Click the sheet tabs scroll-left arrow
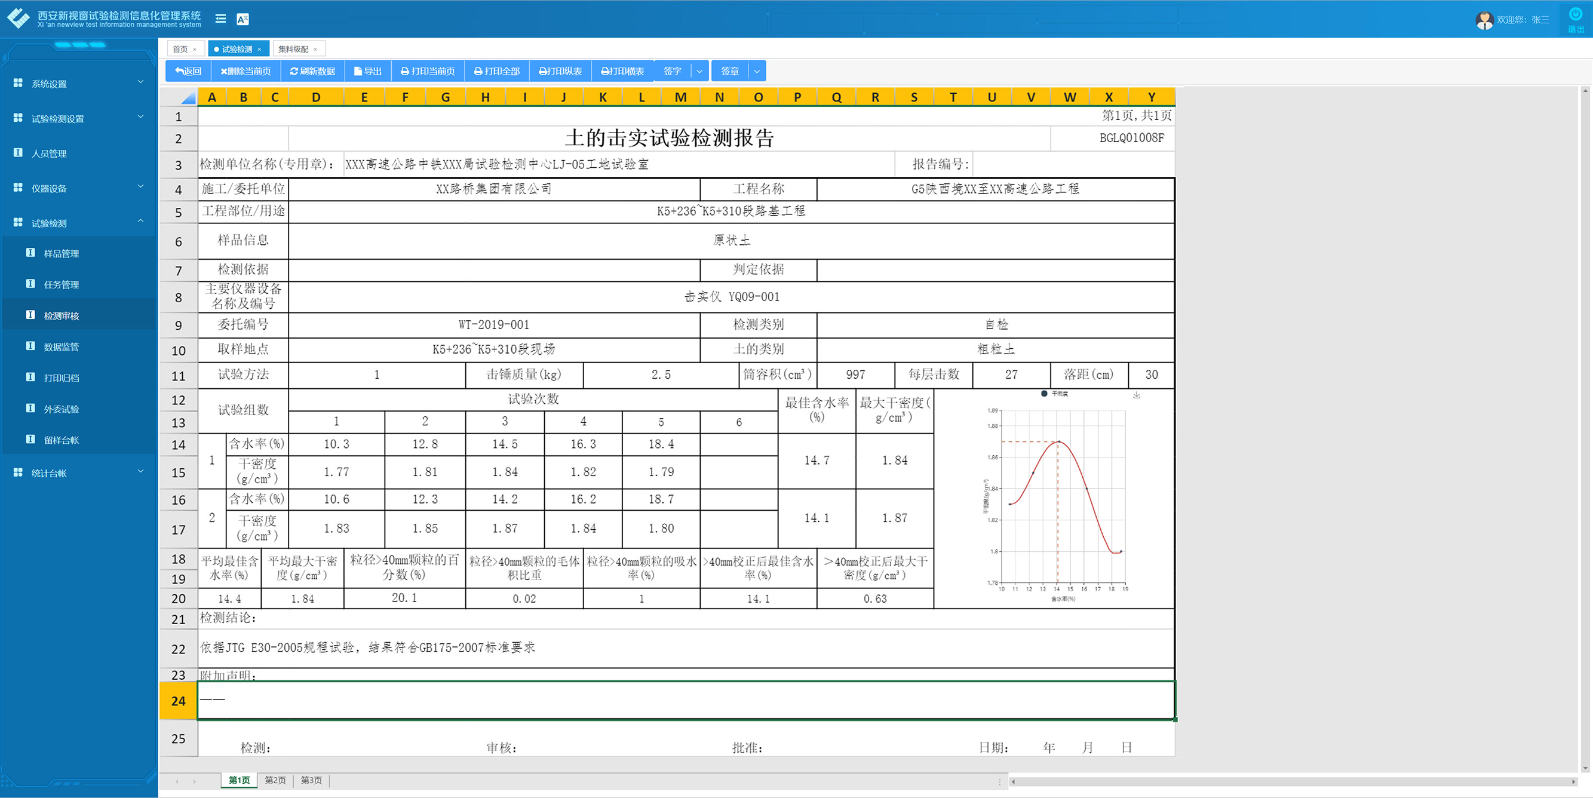 coord(177,781)
